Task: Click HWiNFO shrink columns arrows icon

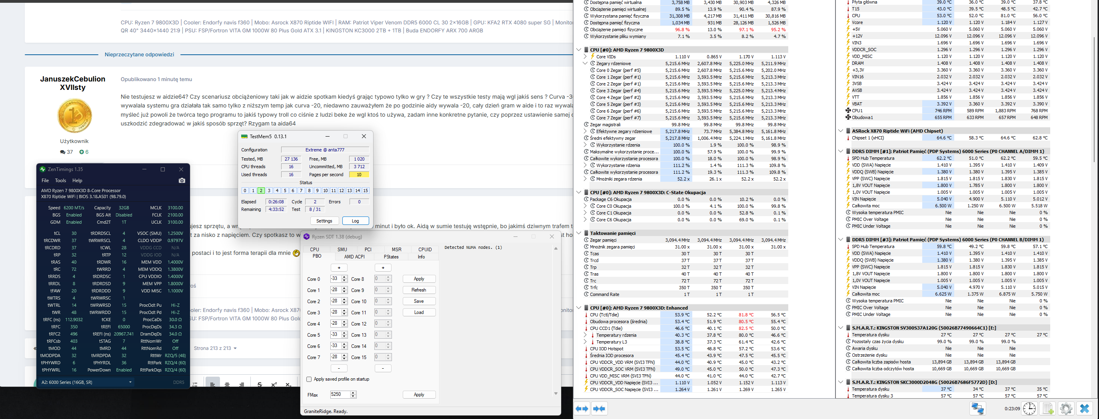Action: [599, 409]
